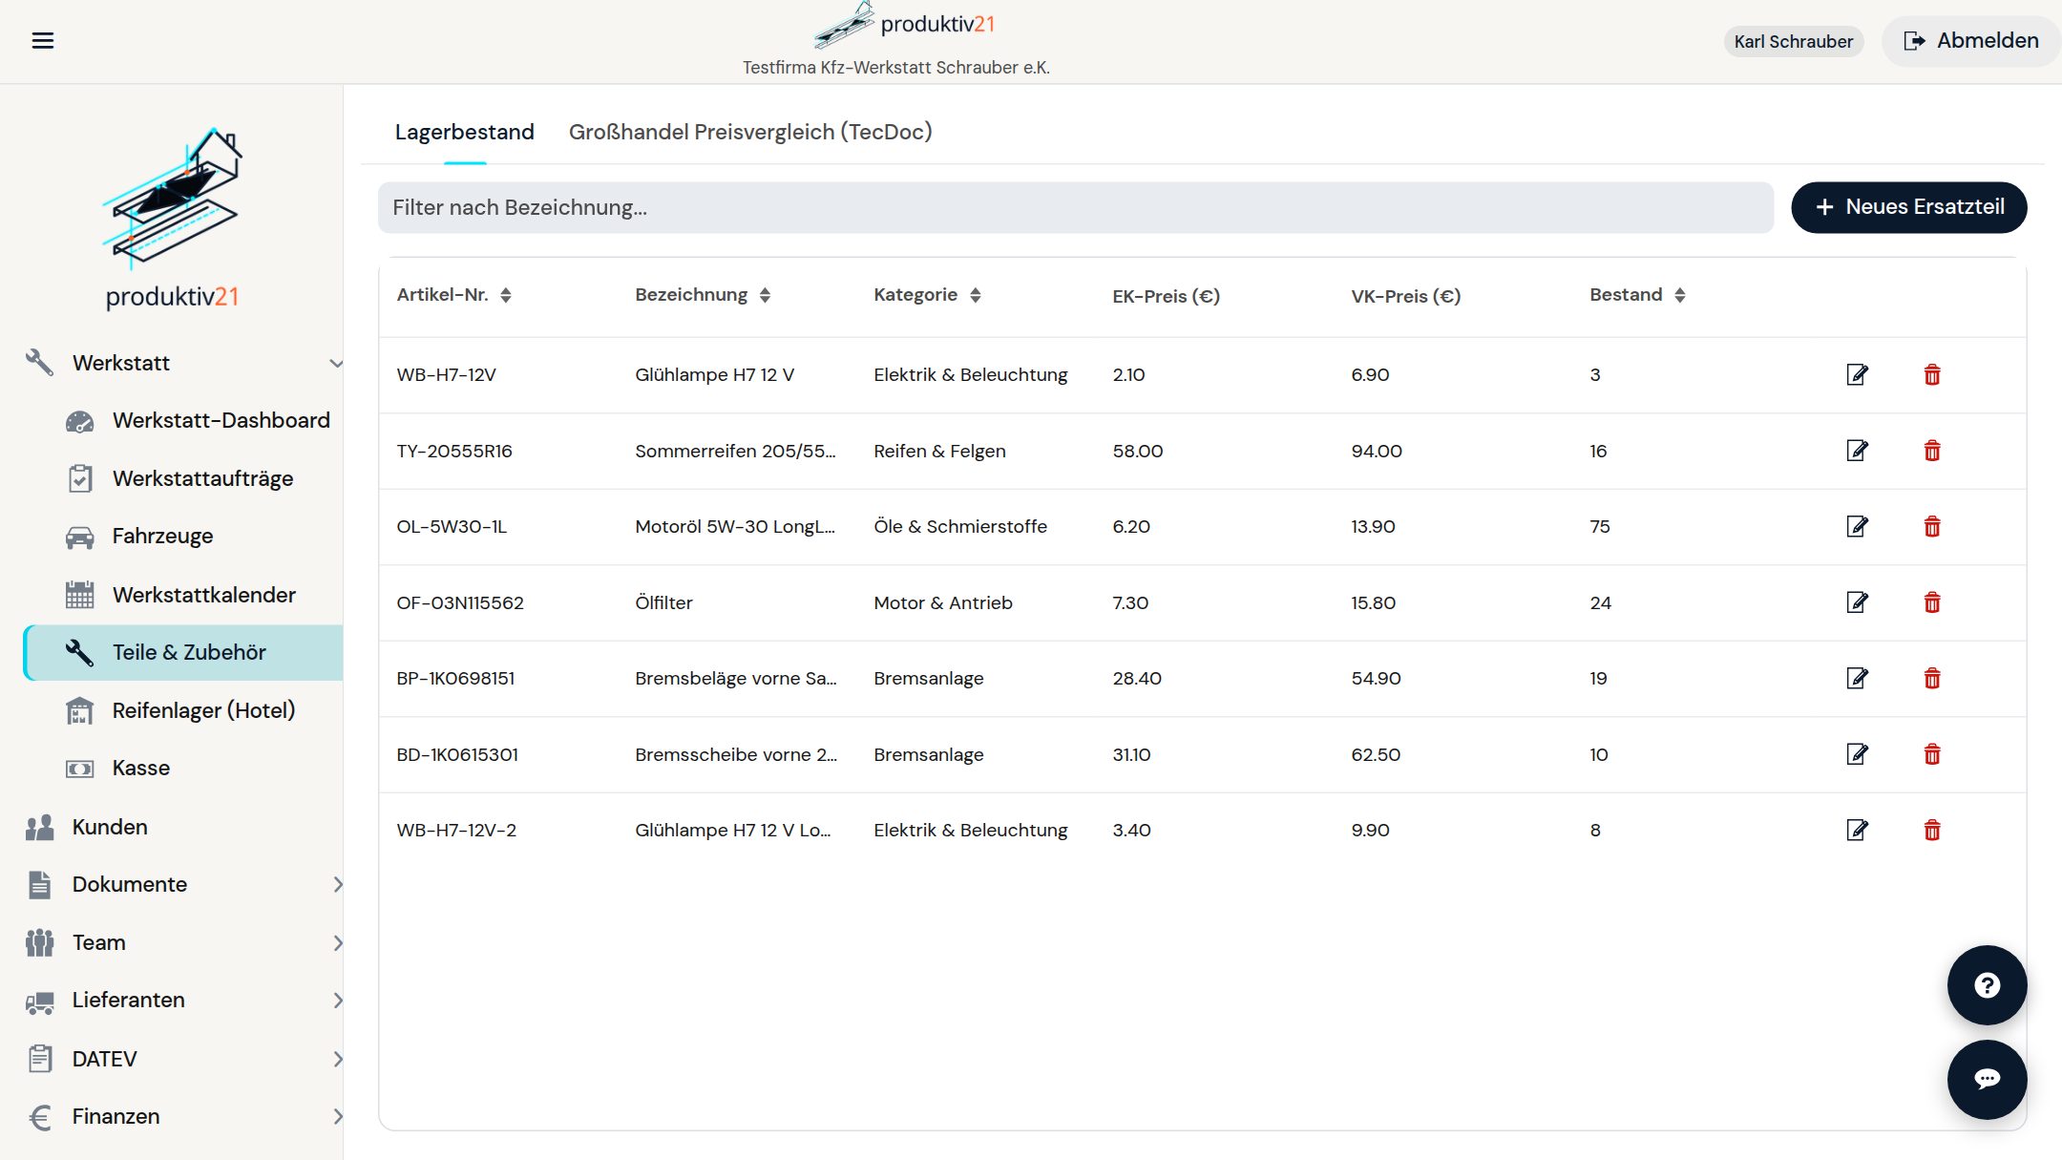
Task: Edit the Ölfilter row
Action: 1857,602
